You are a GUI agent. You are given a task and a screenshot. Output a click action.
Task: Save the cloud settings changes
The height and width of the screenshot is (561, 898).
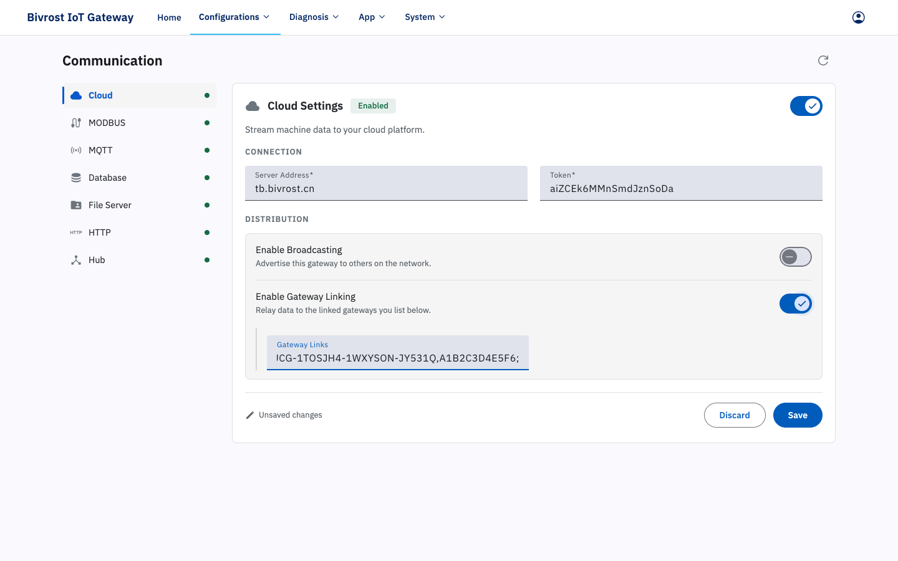click(798, 415)
